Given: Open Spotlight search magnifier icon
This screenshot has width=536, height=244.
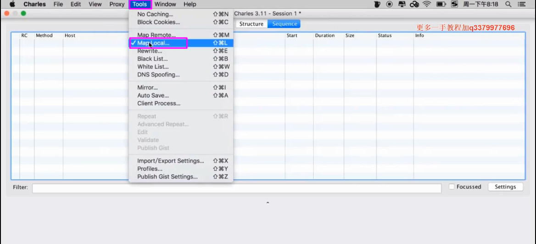Looking at the screenshot, I should [x=508, y=4].
